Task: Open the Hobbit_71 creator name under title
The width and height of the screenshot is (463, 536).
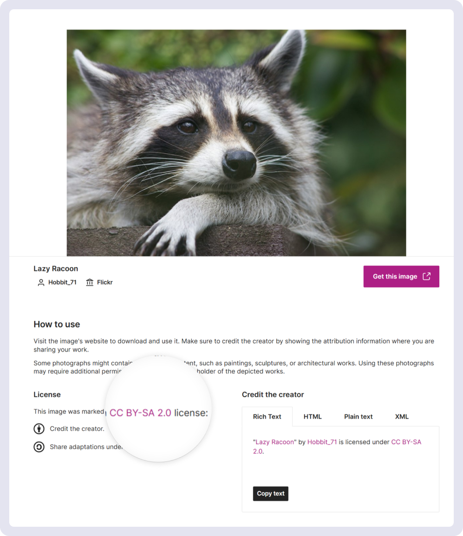Action: tap(62, 282)
